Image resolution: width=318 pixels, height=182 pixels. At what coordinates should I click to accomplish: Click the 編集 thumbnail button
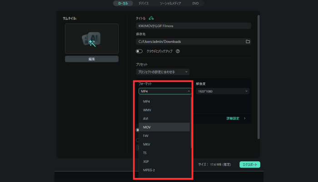click(x=92, y=59)
